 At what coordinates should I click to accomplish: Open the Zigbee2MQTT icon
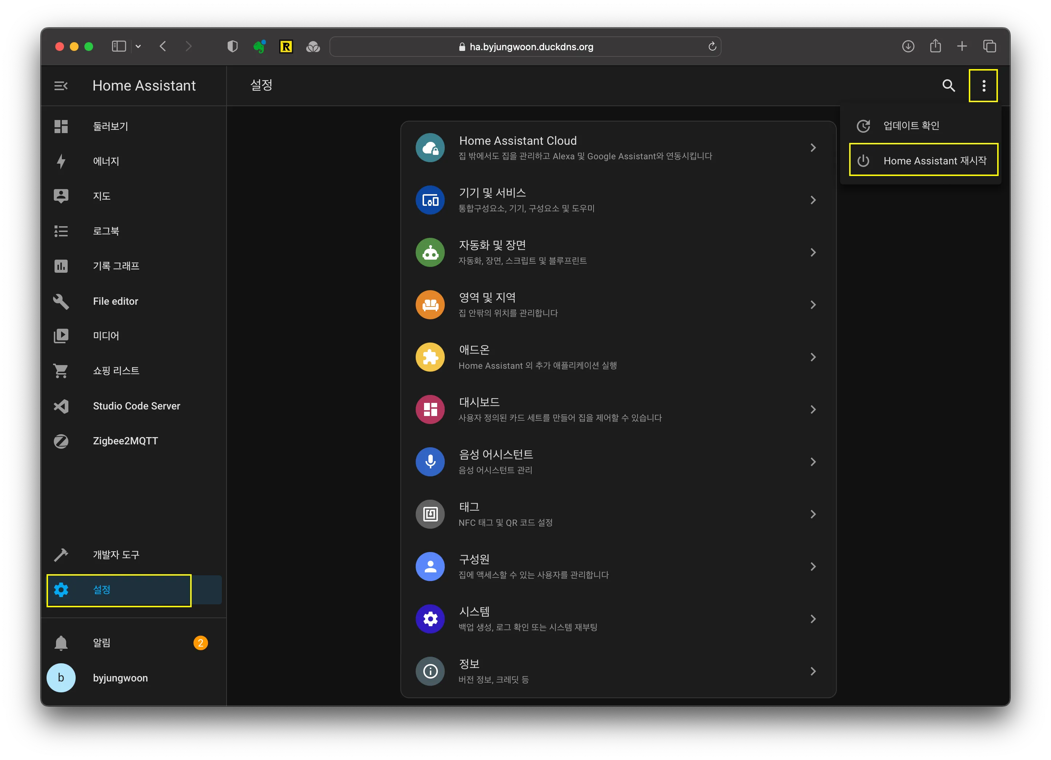click(x=61, y=441)
